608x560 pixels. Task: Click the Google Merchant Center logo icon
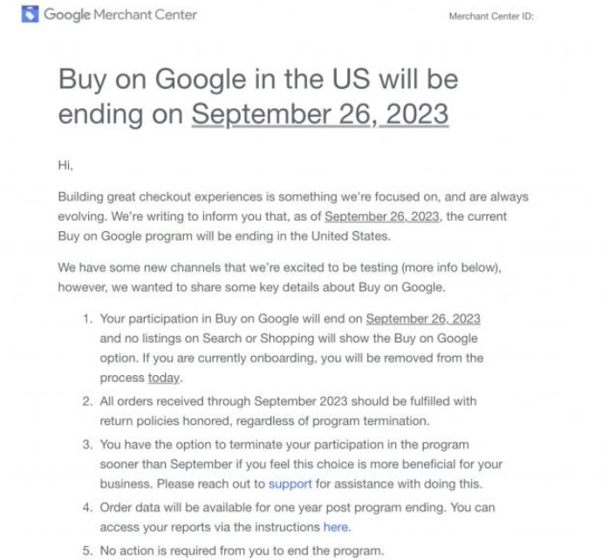pyautogui.click(x=30, y=14)
